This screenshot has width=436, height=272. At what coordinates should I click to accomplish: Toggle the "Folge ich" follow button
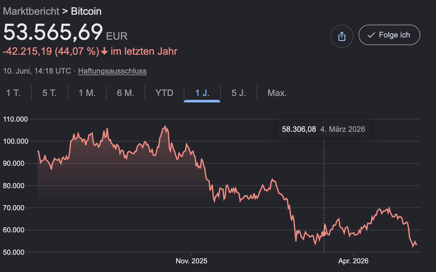point(389,35)
